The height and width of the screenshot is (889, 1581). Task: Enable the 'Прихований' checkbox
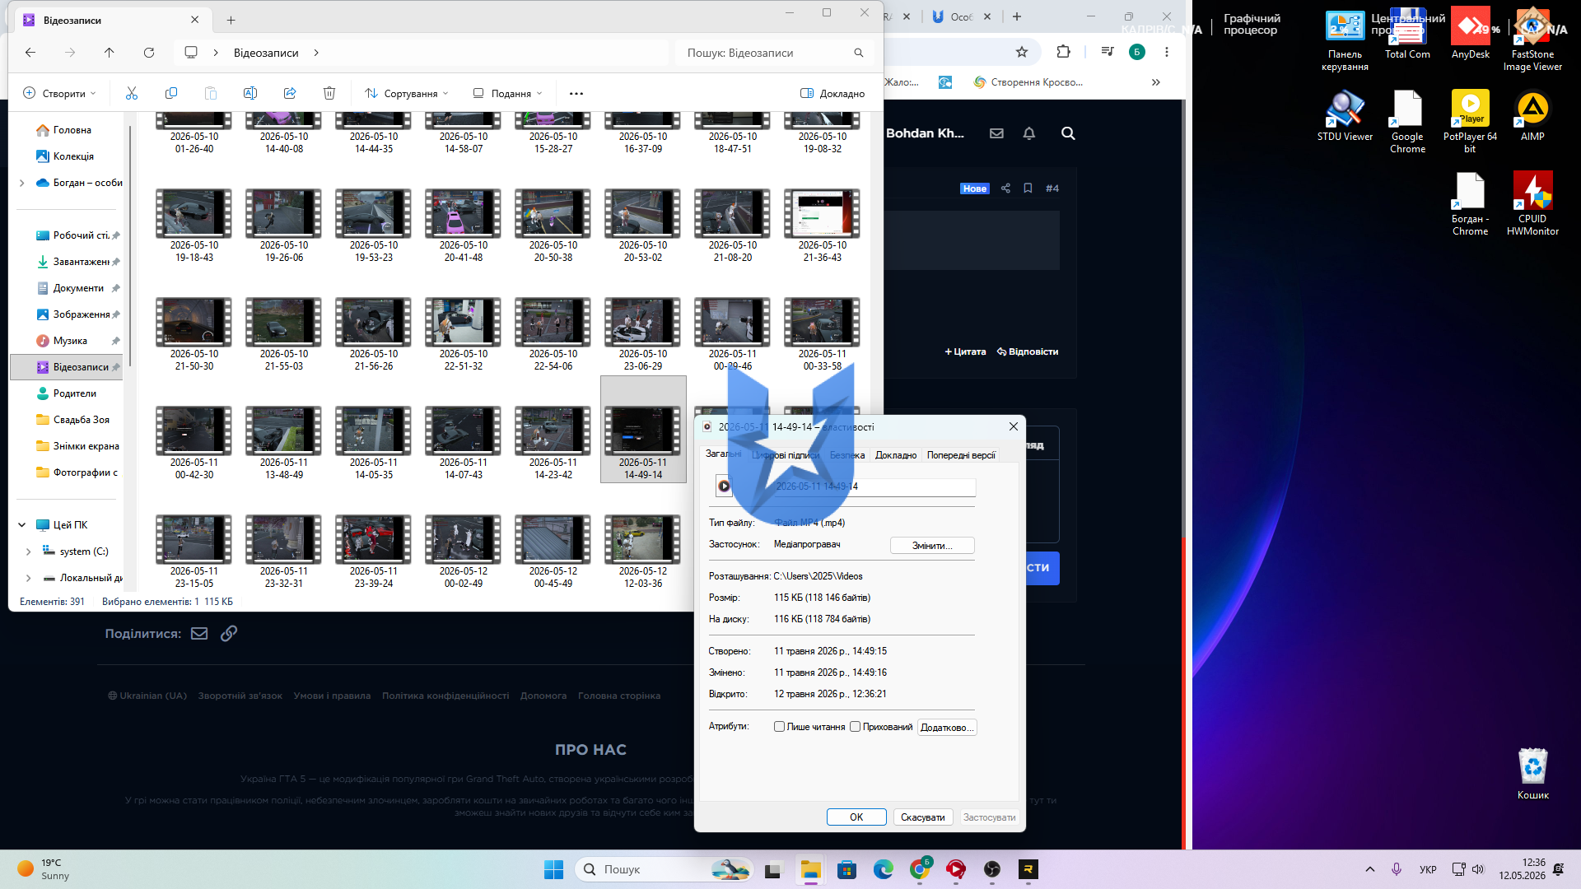(x=855, y=727)
